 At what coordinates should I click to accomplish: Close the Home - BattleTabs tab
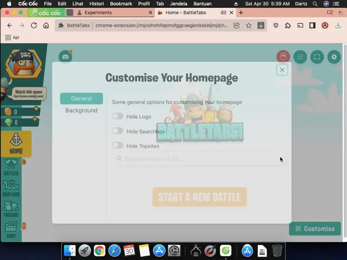[x=231, y=13]
